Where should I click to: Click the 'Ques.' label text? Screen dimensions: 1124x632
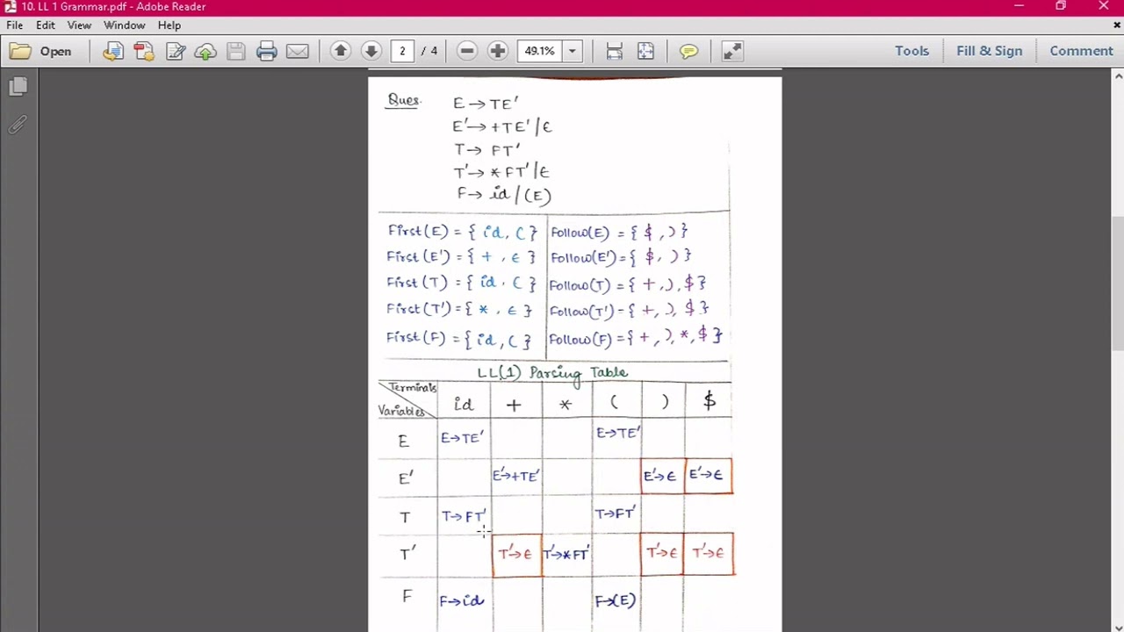[404, 100]
